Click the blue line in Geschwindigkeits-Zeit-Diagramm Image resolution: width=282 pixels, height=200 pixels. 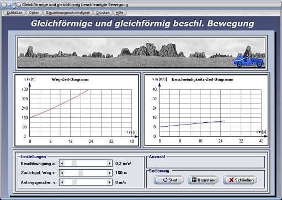pyautogui.click(x=192, y=124)
